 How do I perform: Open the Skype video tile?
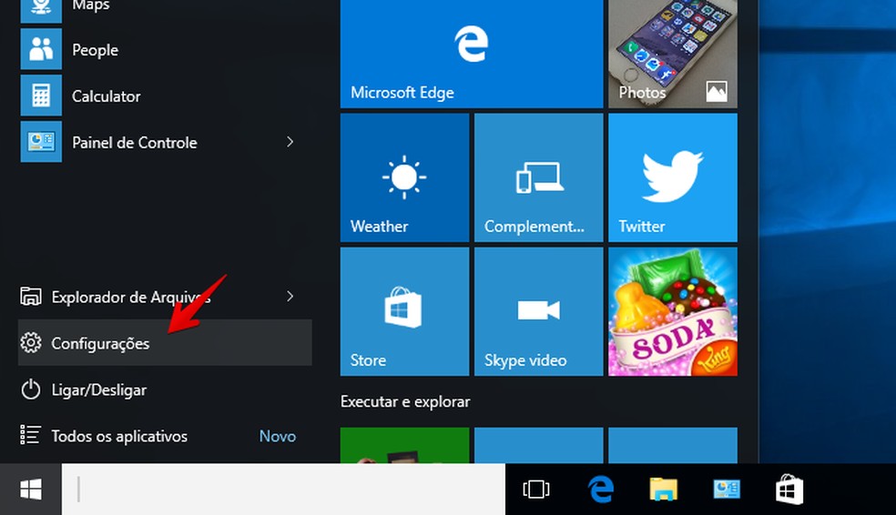[538, 312]
